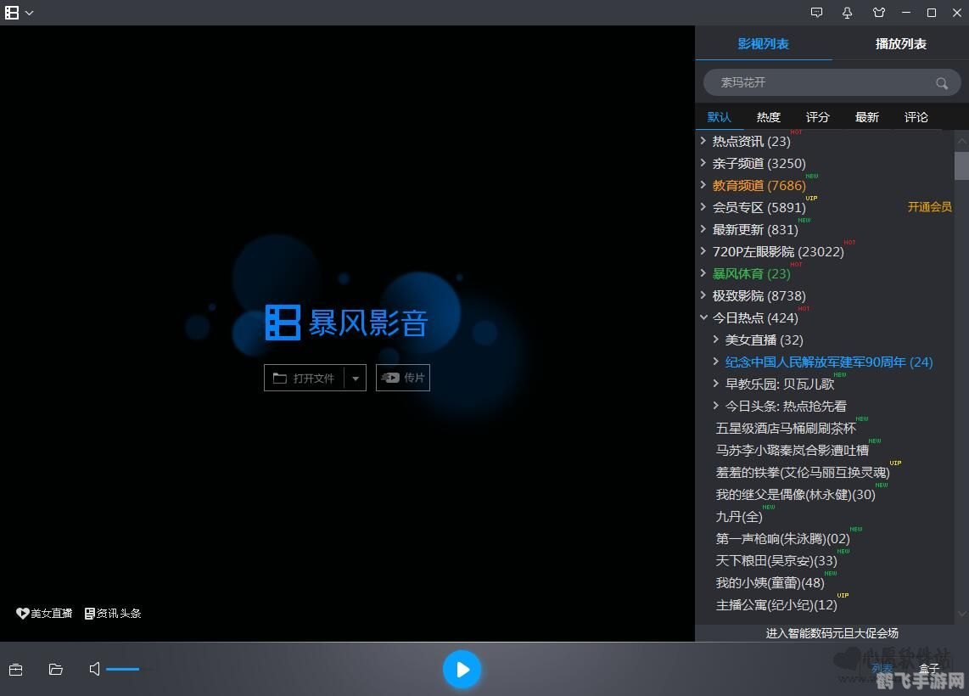Select the 热度 sorting tab
This screenshot has height=696, width=969.
point(768,117)
